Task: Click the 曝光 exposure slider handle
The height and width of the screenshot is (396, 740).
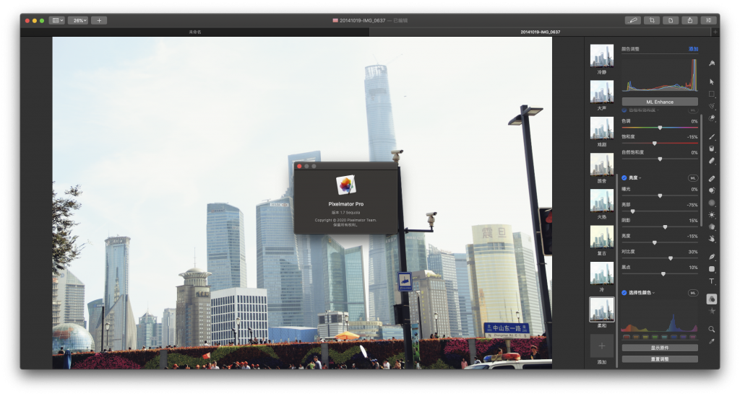Action: click(660, 195)
